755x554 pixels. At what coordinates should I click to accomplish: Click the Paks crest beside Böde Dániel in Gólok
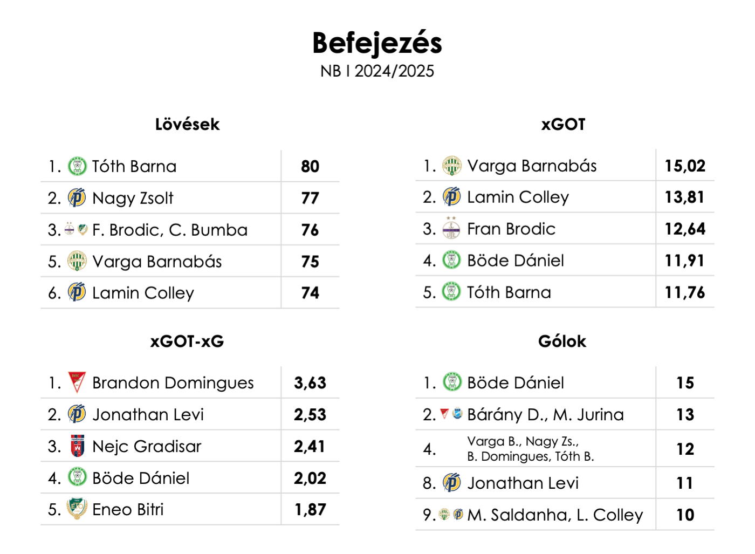point(452,382)
